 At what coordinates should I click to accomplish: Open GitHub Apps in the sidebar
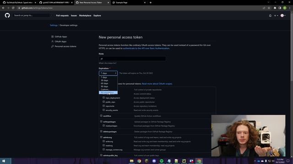[x=61, y=36]
